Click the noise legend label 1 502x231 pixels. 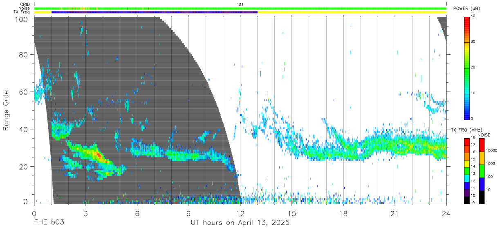pos(486,202)
